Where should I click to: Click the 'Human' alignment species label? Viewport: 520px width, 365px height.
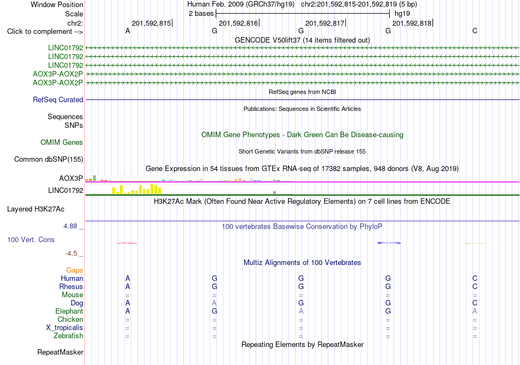[x=72, y=278]
